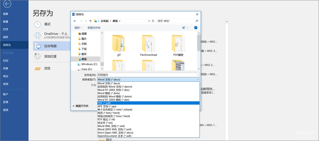The width and height of the screenshot is (319, 141).
Task: Click the search magnifier icon
Action: [x=197, y=21]
